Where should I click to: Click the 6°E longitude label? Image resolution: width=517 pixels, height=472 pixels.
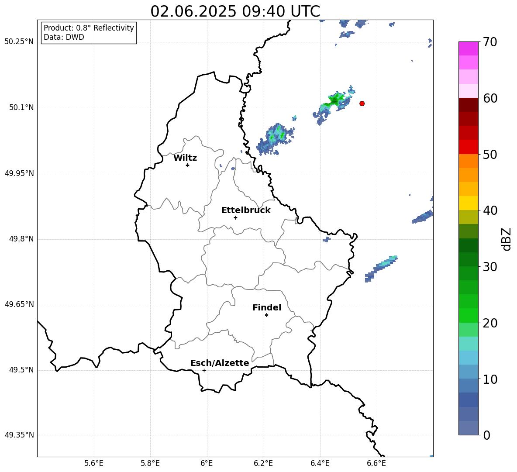(207, 463)
